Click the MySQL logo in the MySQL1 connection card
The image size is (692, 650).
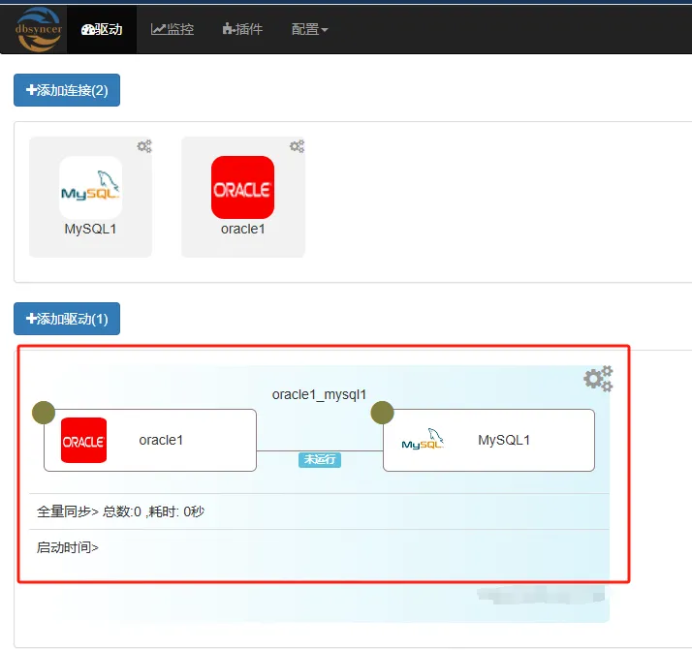(90, 188)
